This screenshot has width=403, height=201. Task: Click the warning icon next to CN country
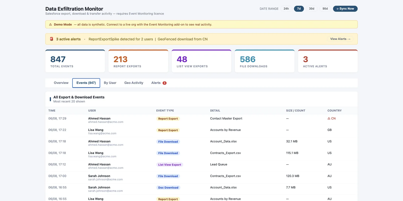pyautogui.click(x=329, y=118)
